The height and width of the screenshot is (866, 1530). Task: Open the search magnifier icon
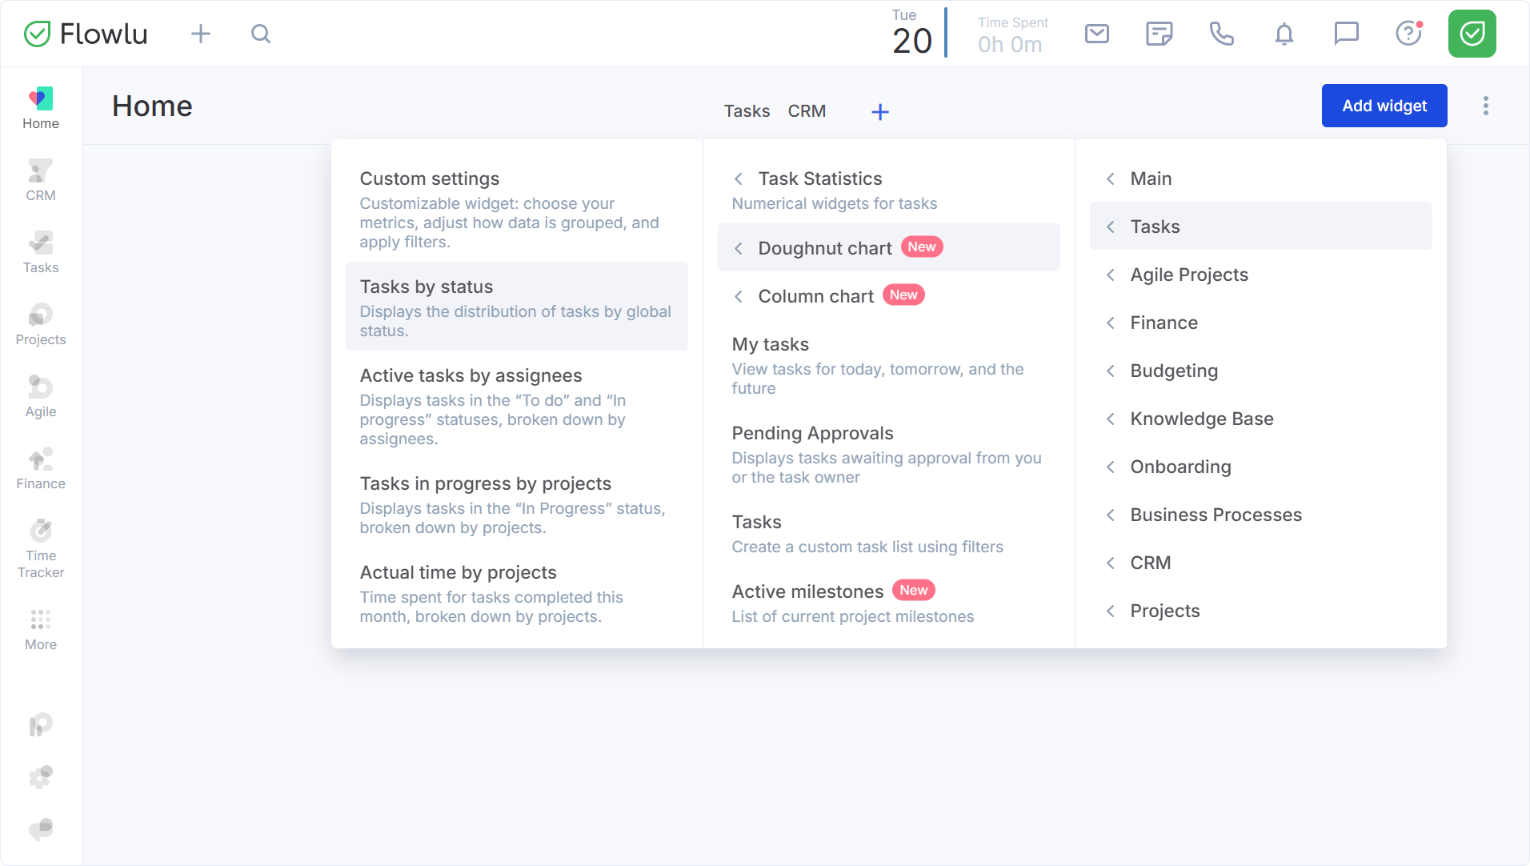coord(261,34)
